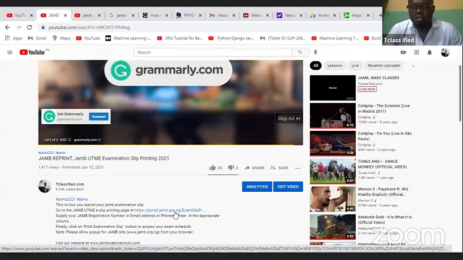Image resolution: width=463 pixels, height=260 pixels.
Task: Select the 'Recently uploaded' filter chip
Action: [384, 66]
